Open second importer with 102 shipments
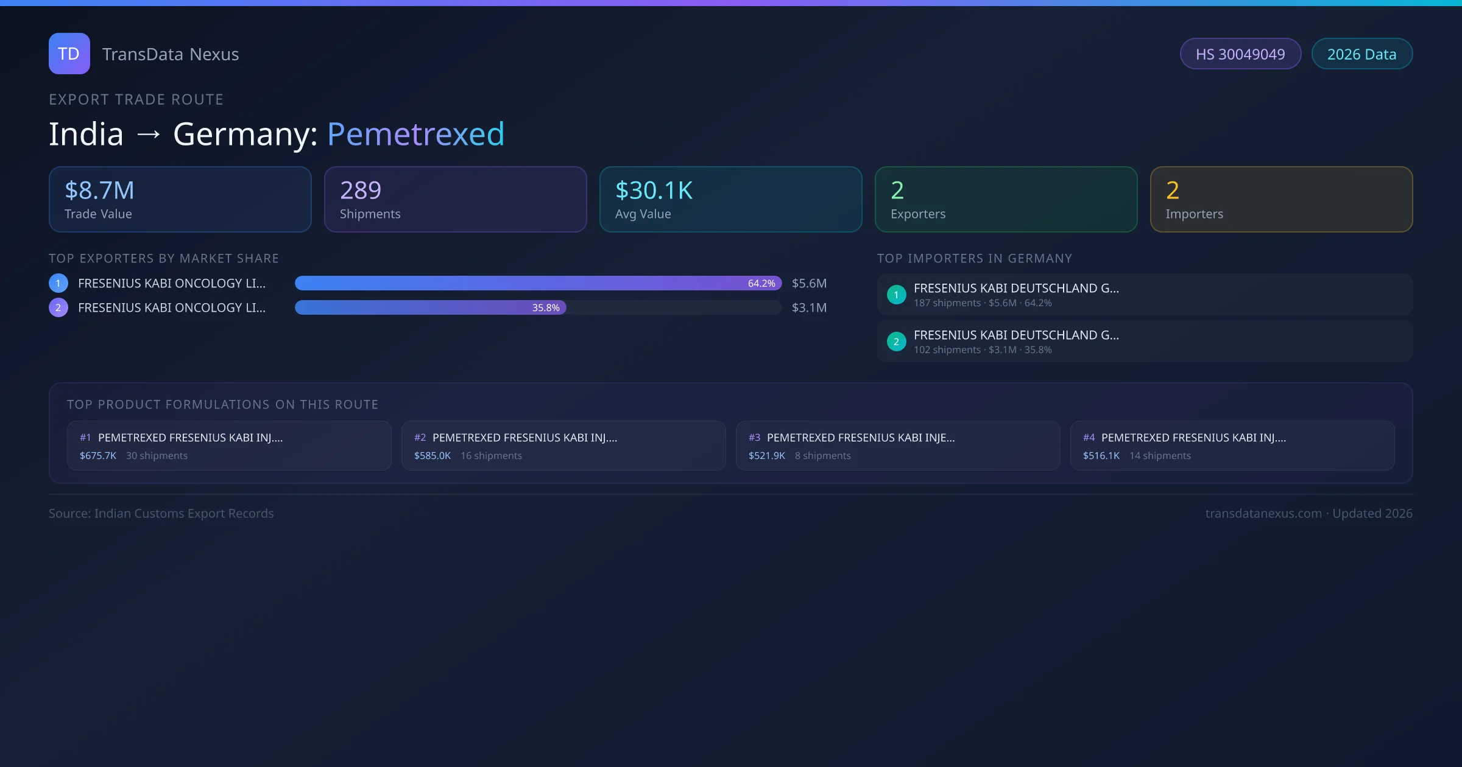 (1144, 341)
